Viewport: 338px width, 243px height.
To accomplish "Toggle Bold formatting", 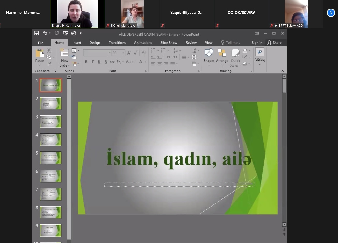I will [86, 62].
